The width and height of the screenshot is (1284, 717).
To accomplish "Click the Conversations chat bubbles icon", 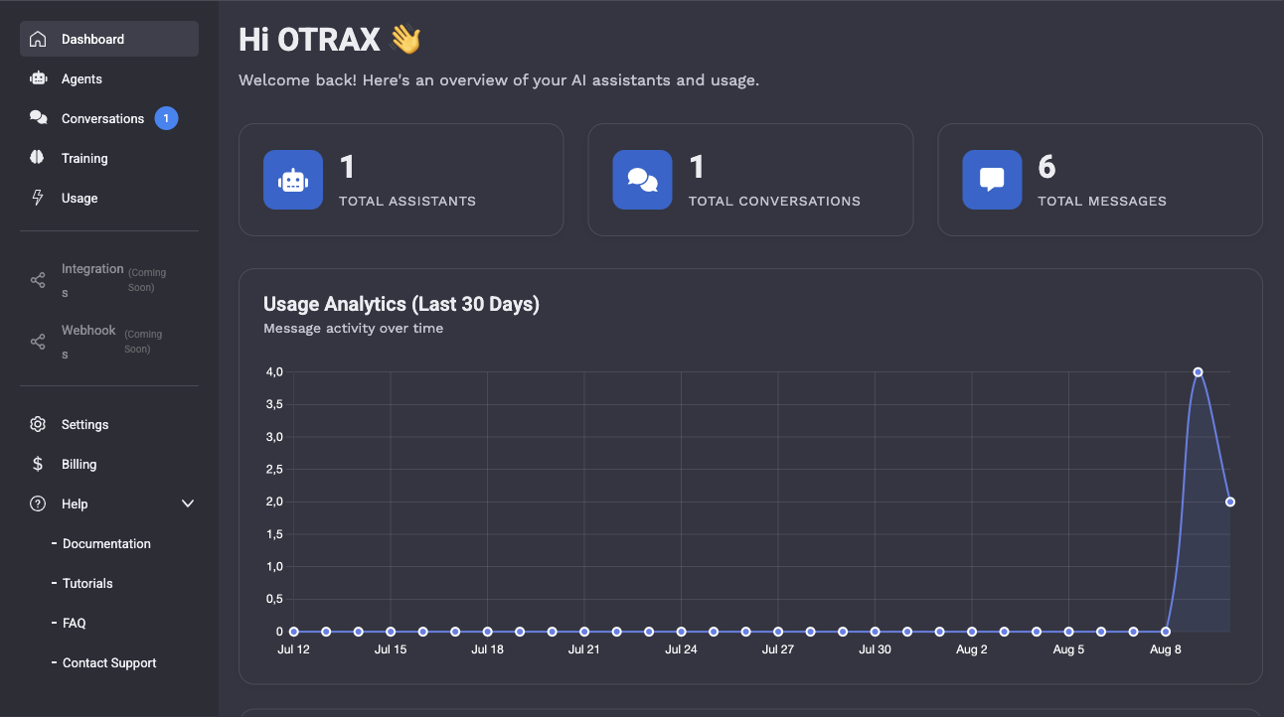I will tap(38, 118).
